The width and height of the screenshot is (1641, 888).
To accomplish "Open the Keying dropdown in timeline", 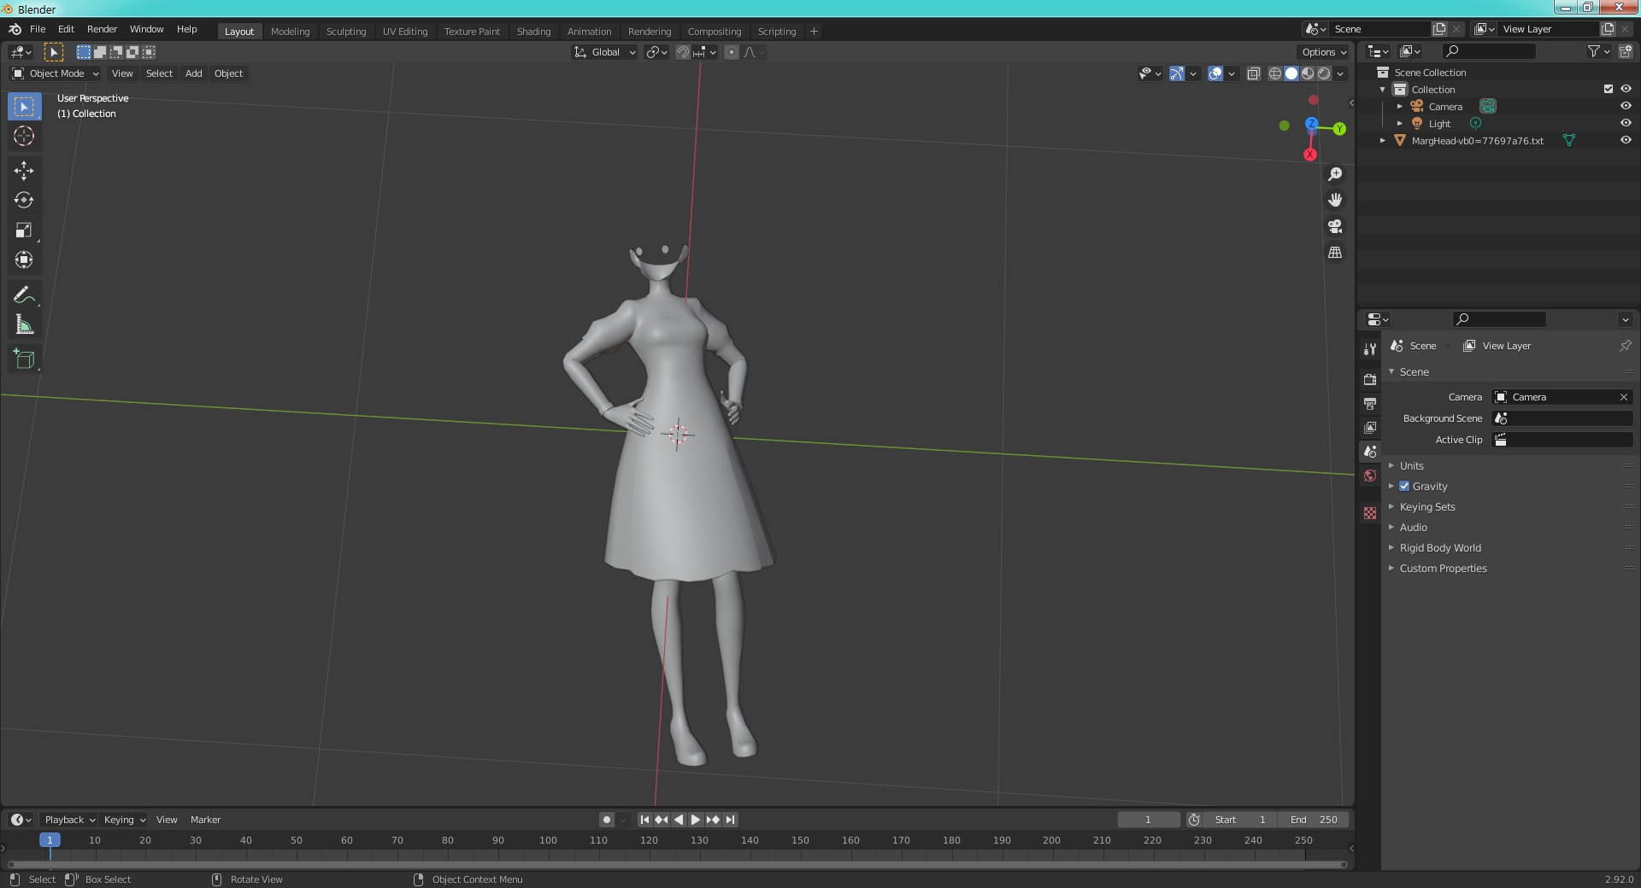I will click(x=124, y=820).
